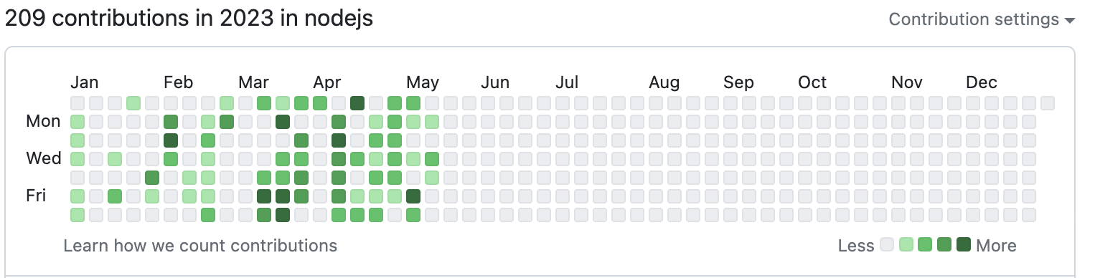Viewport: 1095px width, 278px height.
Task: Click the Jan month label
Action: coord(85,82)
